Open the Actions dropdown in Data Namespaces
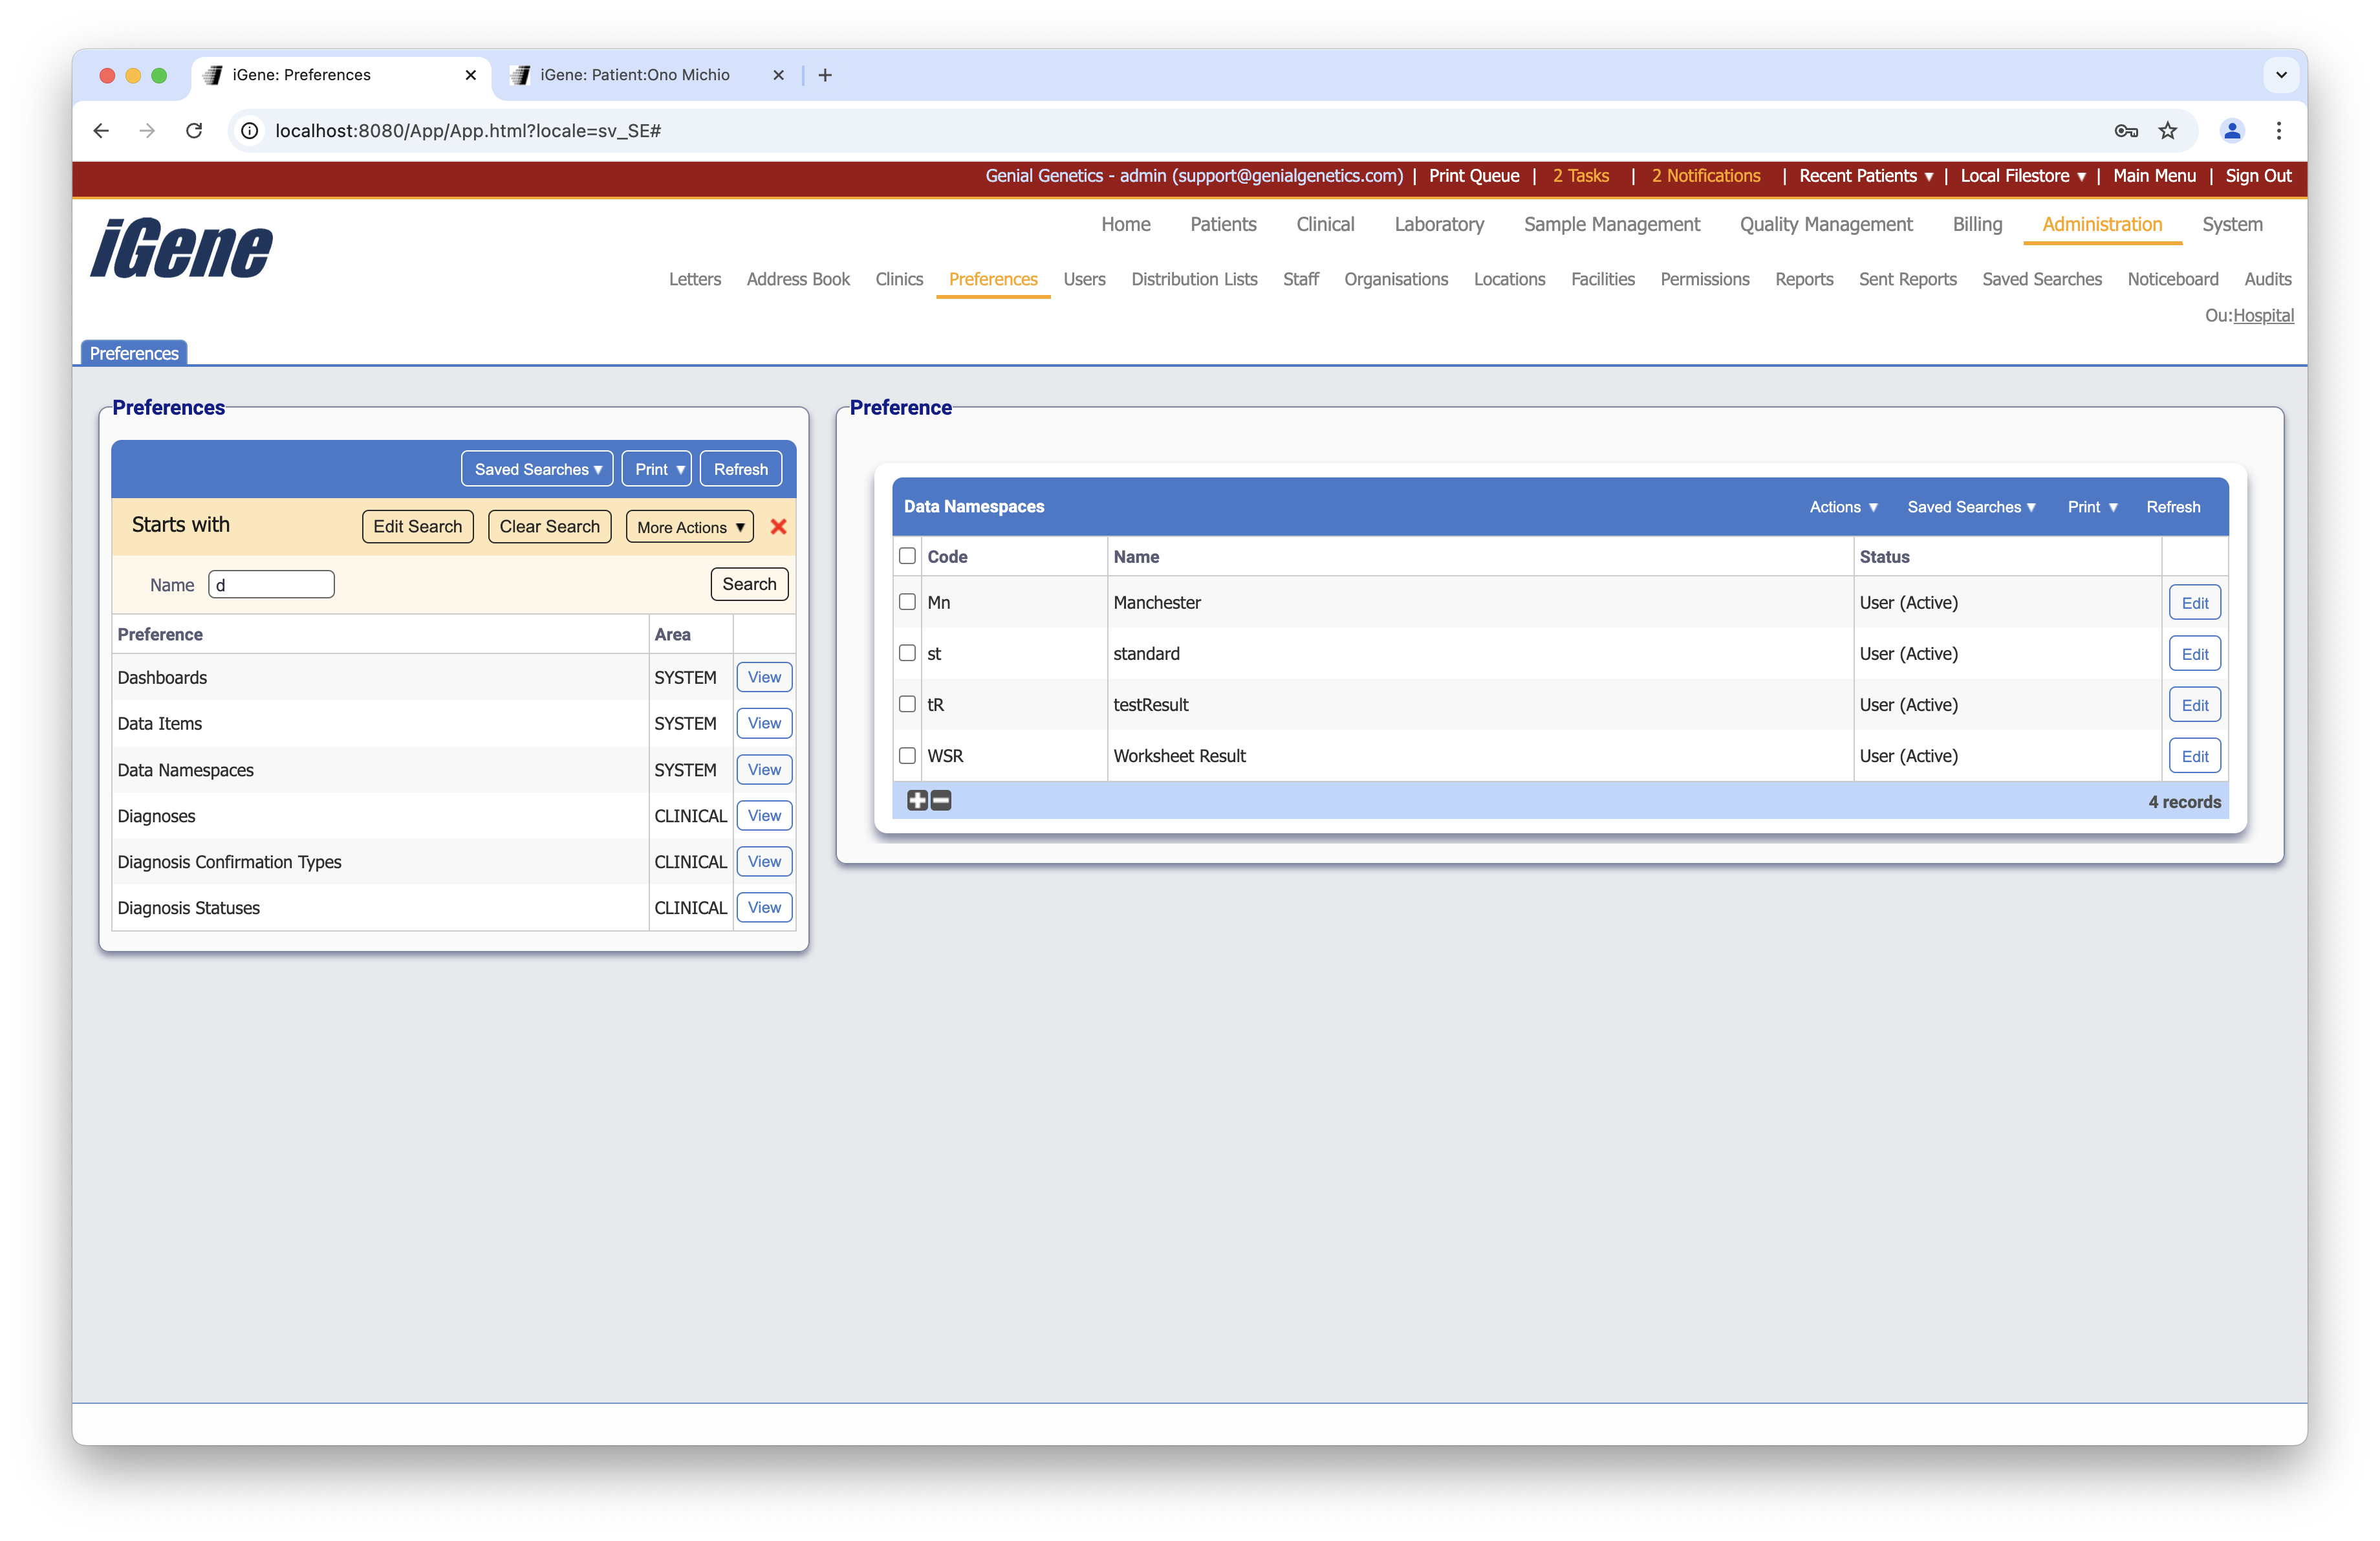The width and height of the screenshot is (2380, 1541). point(1843,507)
